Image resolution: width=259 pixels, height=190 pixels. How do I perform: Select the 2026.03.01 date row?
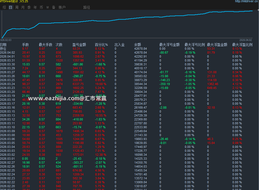pyautogui.click(x=8, y=159)
